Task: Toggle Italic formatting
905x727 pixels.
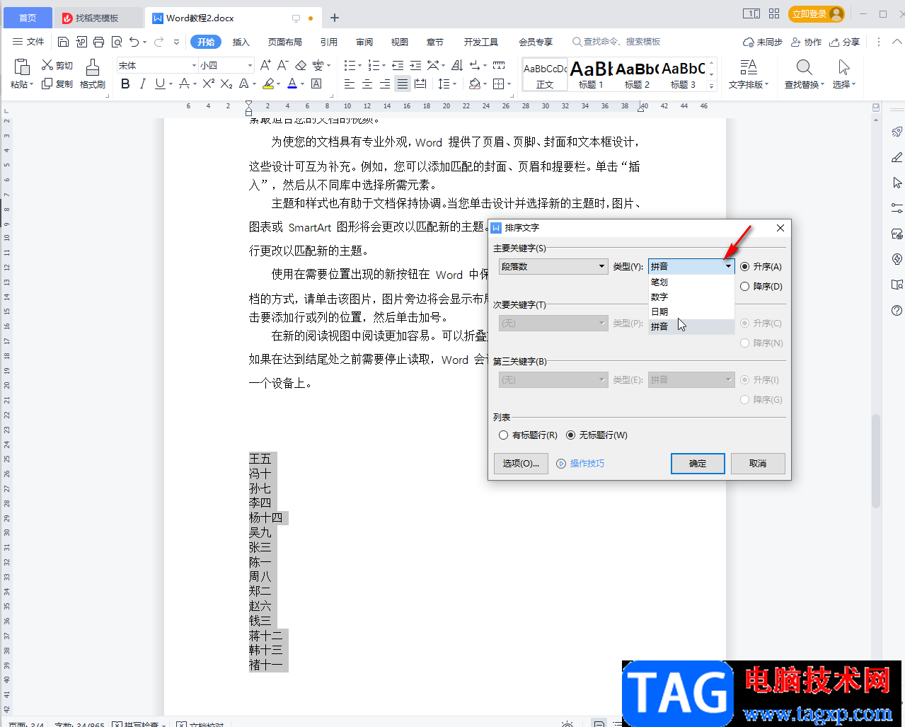Action: (x=142, y=84)
